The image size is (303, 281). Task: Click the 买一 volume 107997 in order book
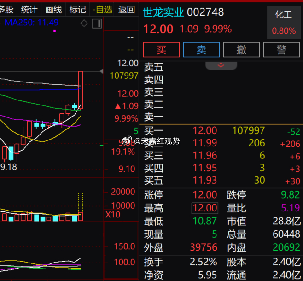tap(249, 131)
